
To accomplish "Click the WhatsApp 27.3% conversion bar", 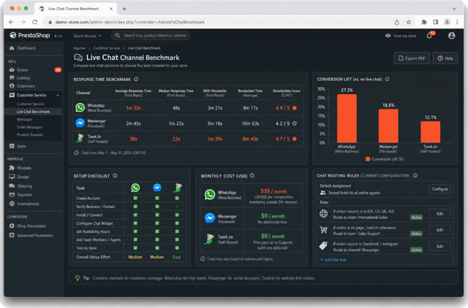I will click(347, 118).
